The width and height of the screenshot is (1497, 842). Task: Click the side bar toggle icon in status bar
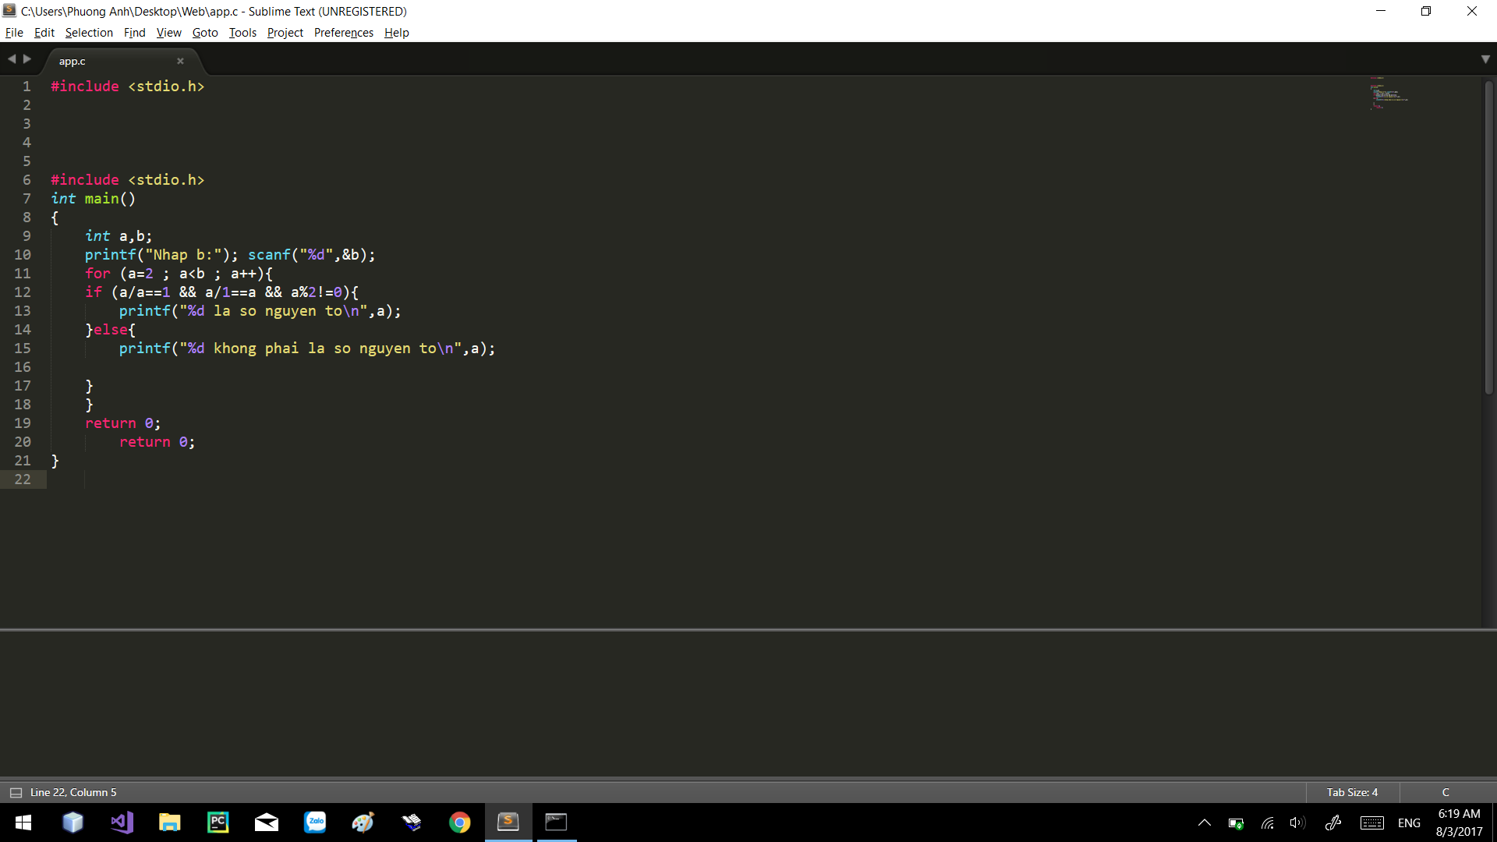pos(16,792)
